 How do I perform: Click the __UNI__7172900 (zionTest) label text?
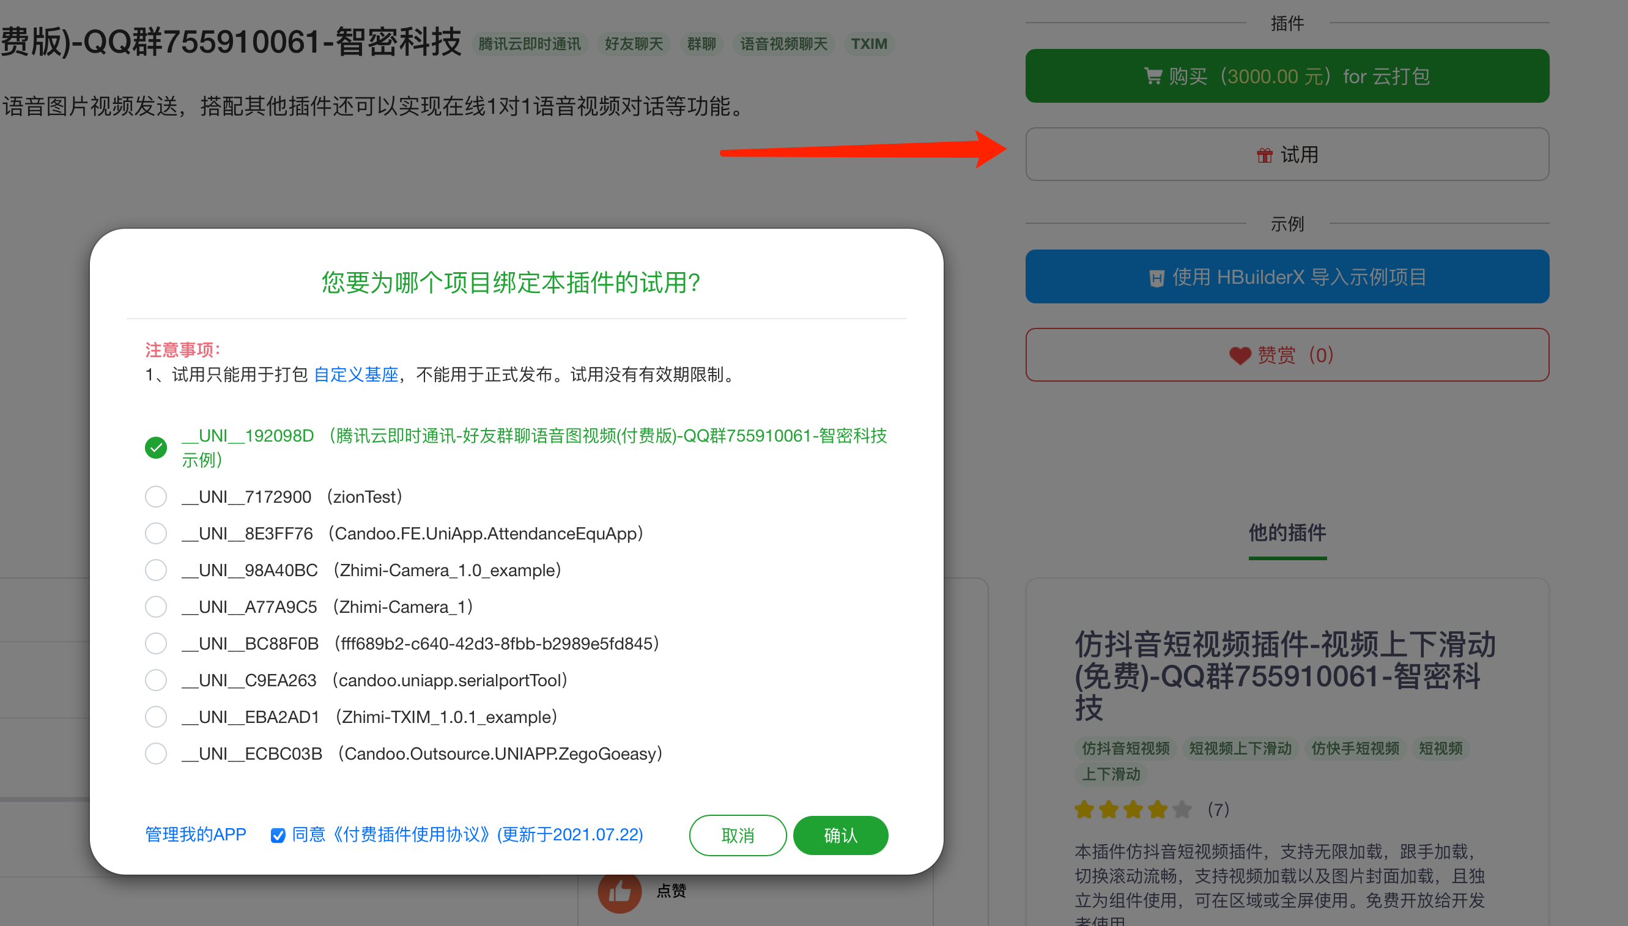tap(292, 497)
